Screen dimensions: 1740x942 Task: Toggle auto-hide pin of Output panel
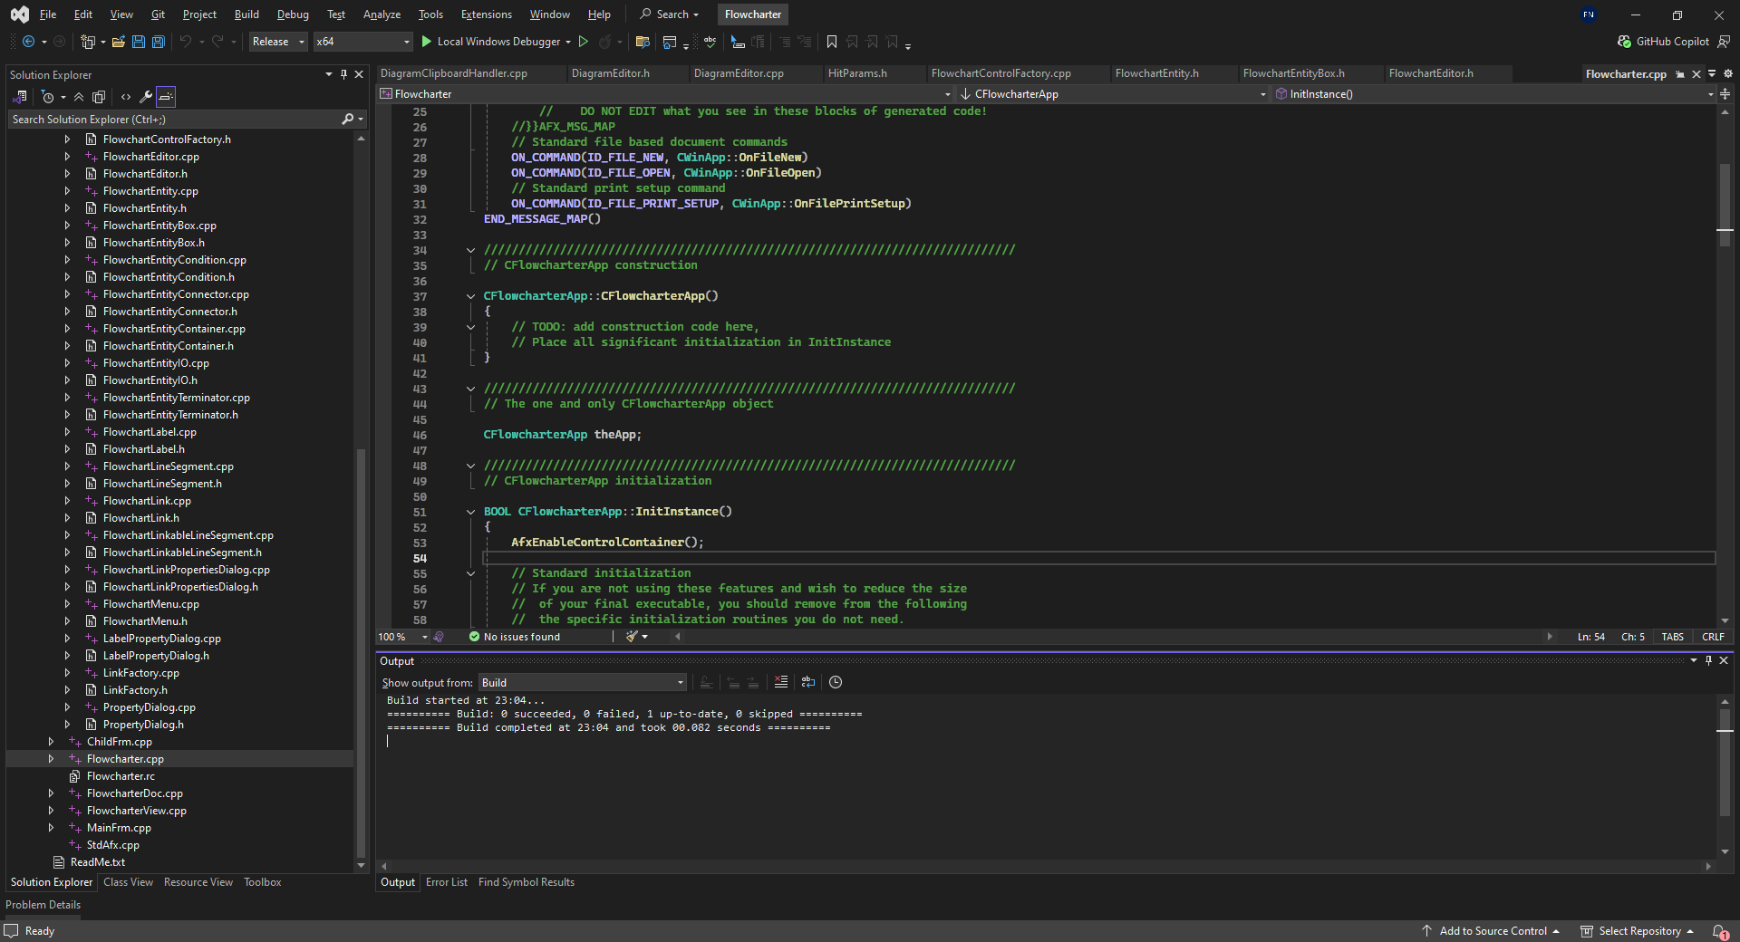click(1708, 661)
